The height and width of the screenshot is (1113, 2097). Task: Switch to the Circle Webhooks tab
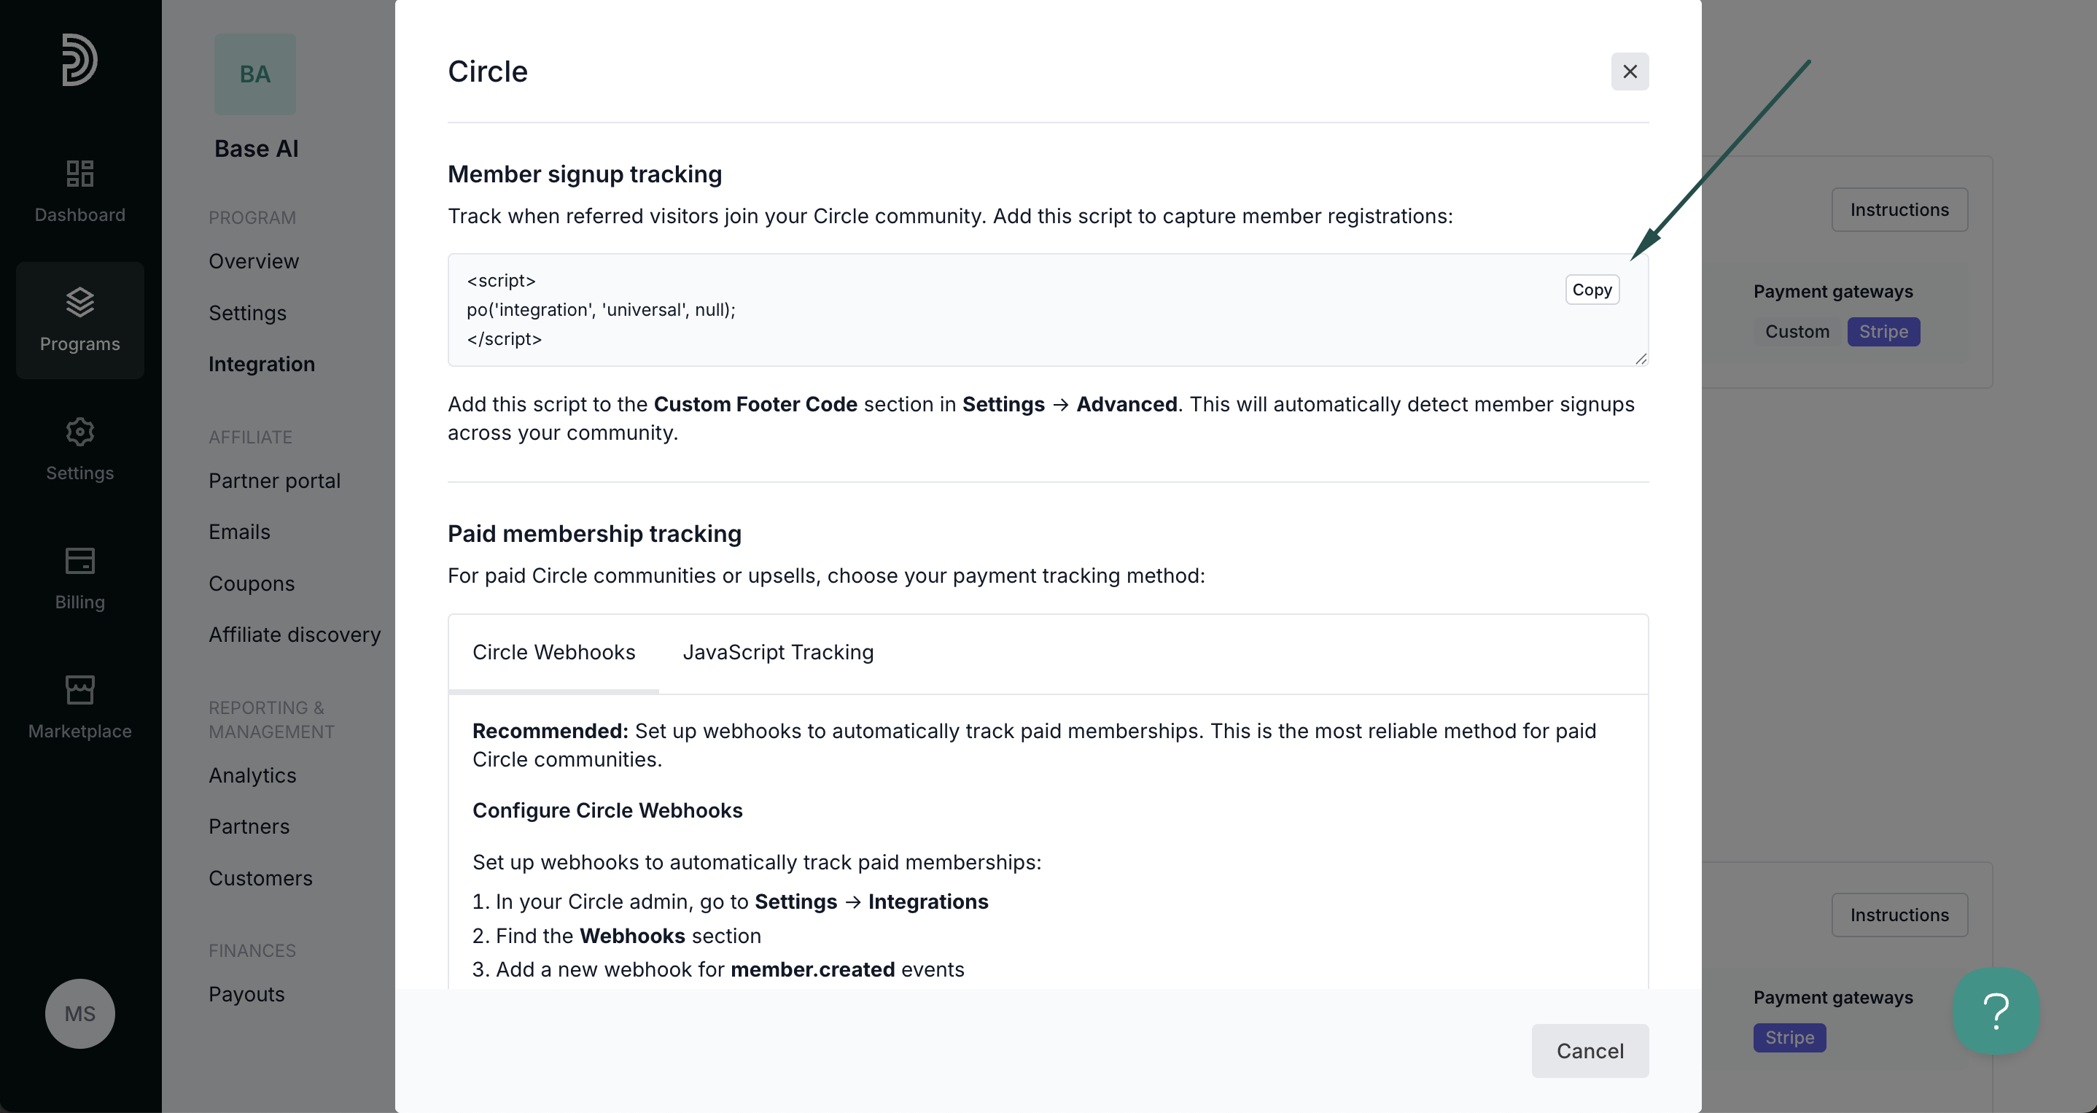(x=553, y=652)
